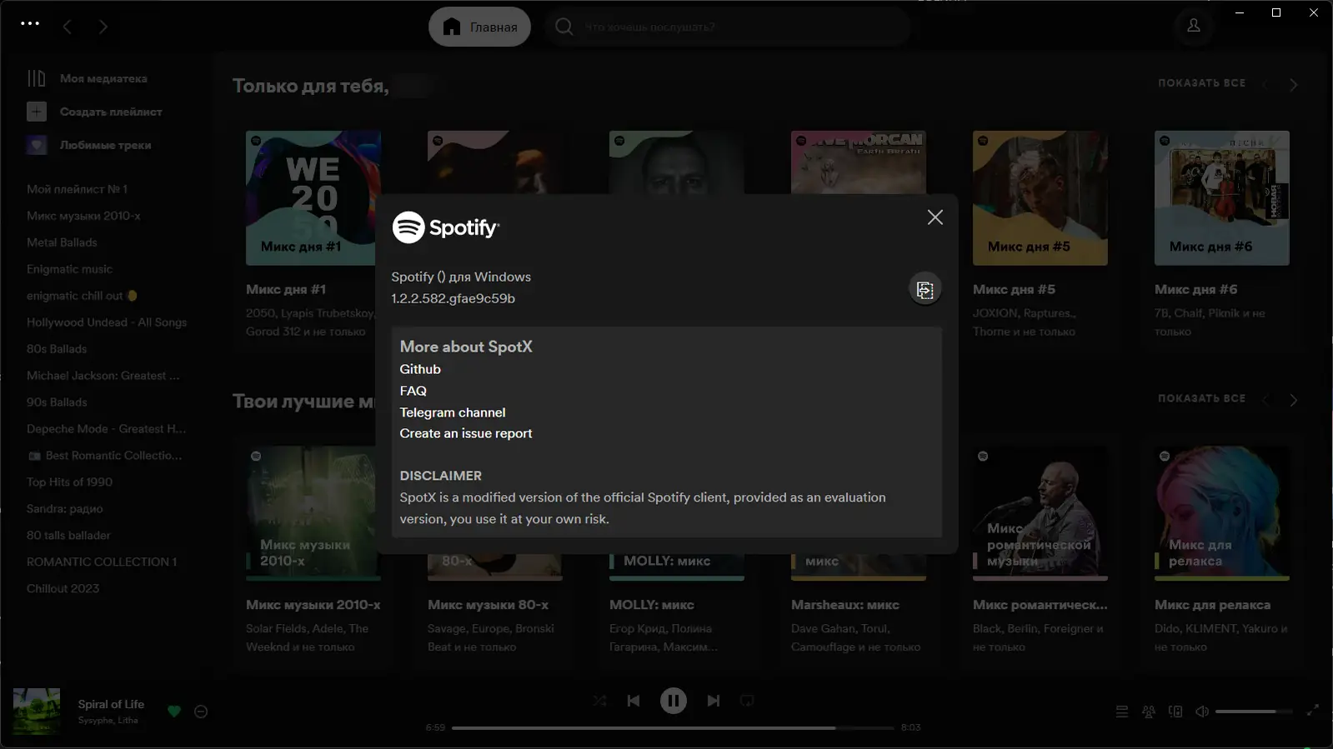Open the SpotX FAQ link
1333x749 pixels.
[413, 391]
